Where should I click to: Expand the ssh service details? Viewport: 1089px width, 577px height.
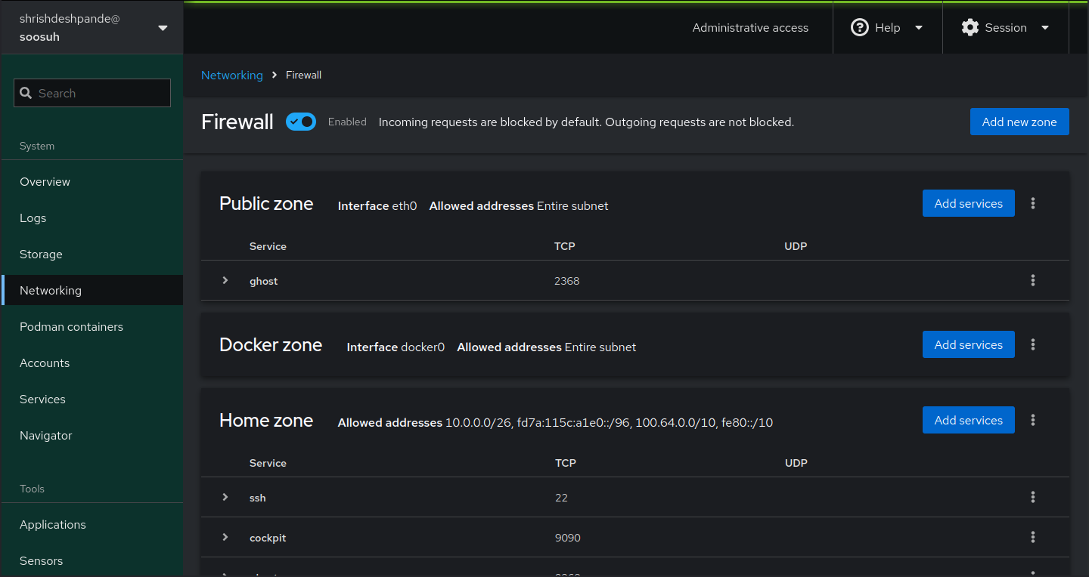[225, 497]
